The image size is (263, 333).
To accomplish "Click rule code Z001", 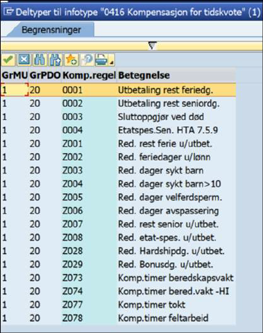I will 72,144.
